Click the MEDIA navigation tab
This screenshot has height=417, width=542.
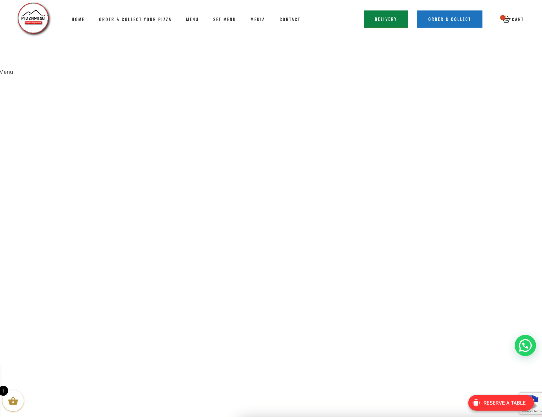258,19
